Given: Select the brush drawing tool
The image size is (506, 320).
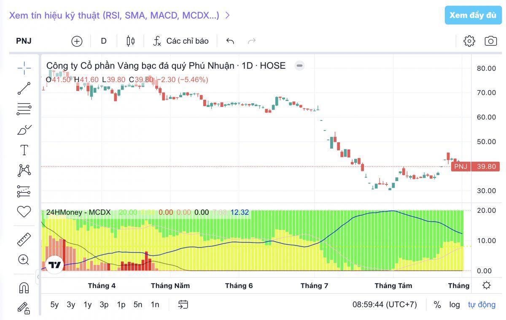Looking at the screenshot, I should 24,130.
